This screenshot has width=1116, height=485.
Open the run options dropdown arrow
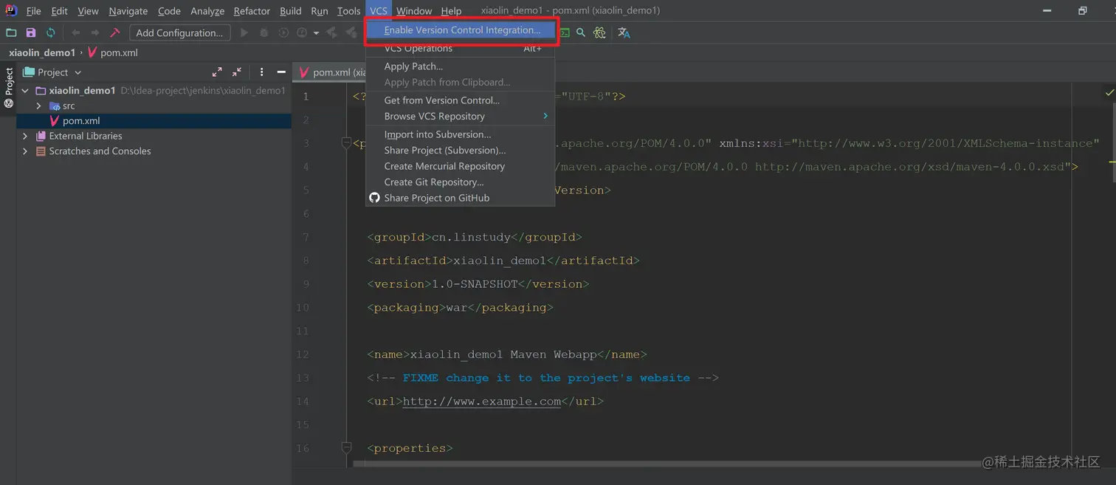316,32
